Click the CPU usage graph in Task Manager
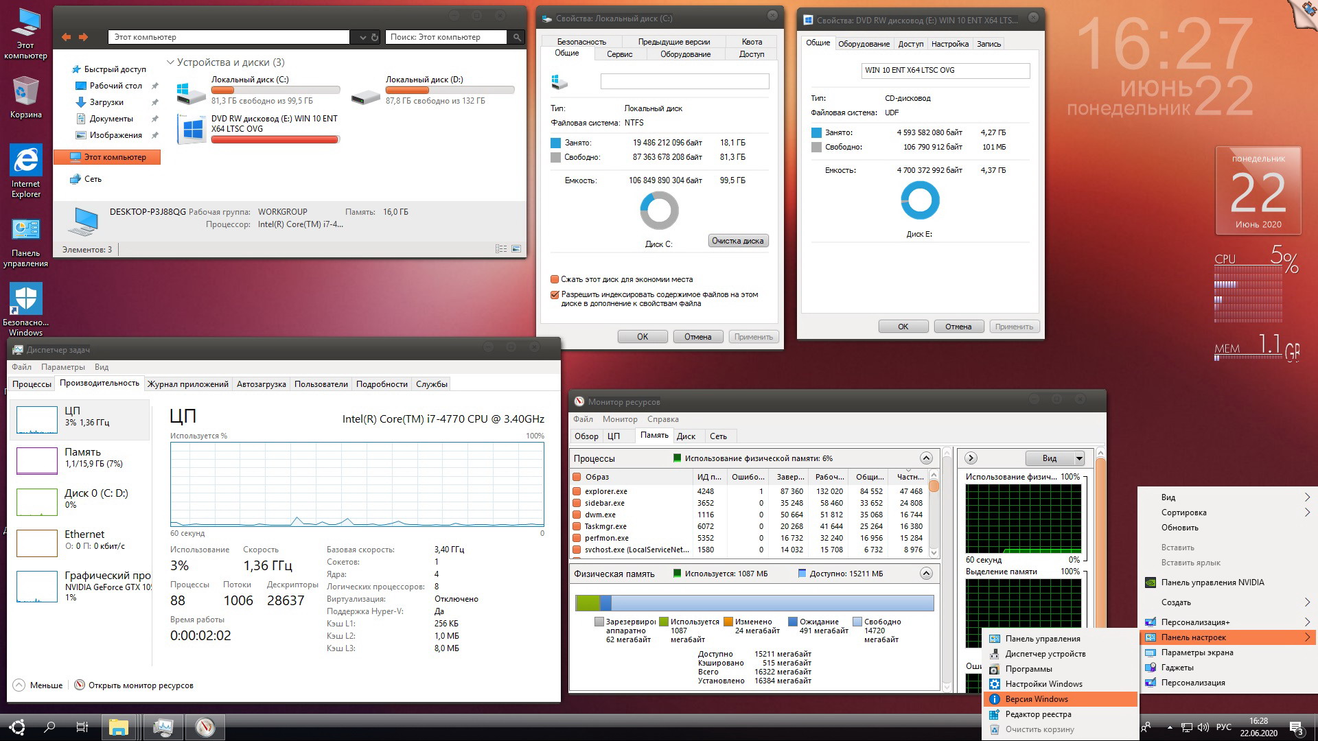This screenshot has height=741, width=1318. (358, 486)
